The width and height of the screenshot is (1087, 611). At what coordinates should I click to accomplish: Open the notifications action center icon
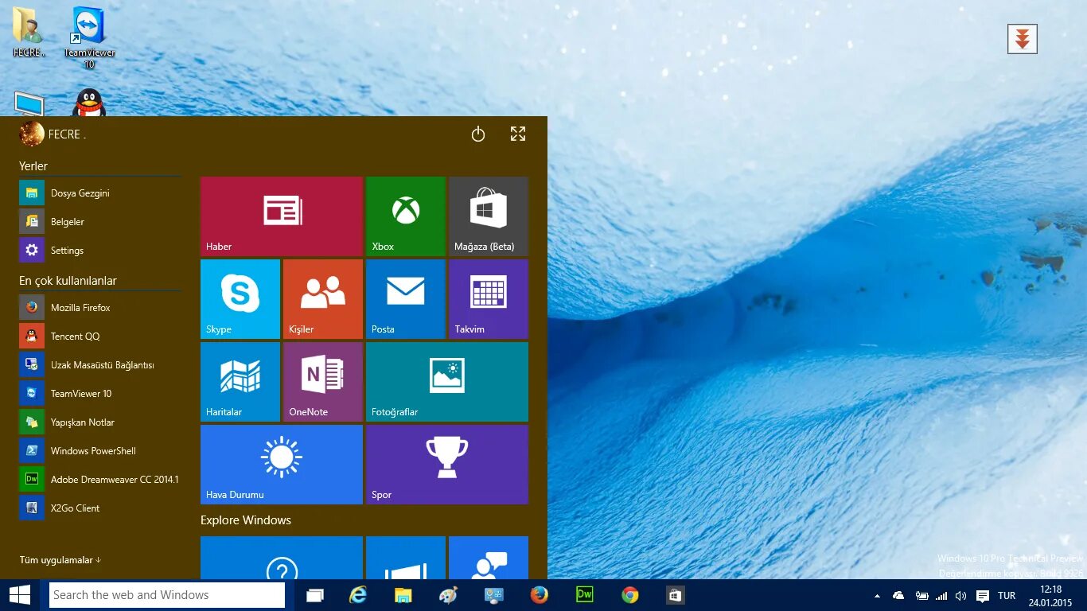[x=983, y=596]
